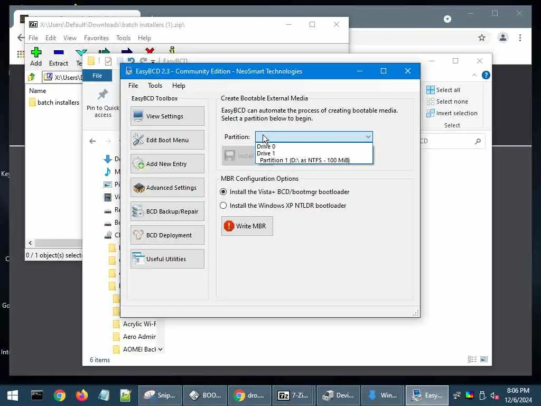Switch Explorer to details view icon
The width and height of the screenshot is (541, 406).
[472, 359]
